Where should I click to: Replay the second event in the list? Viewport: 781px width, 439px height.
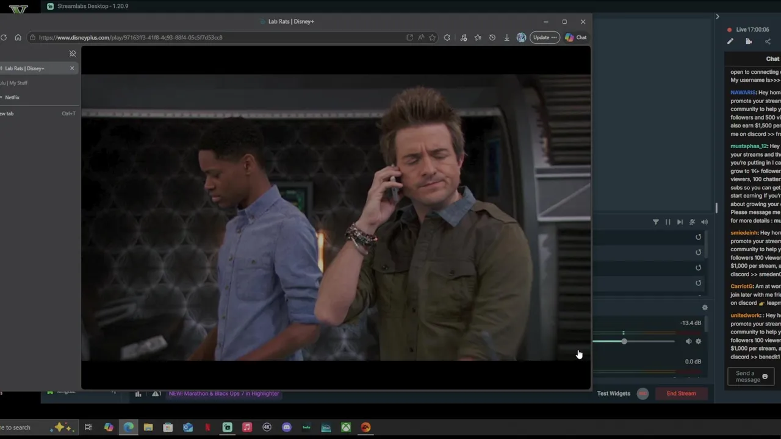[698, 252]
